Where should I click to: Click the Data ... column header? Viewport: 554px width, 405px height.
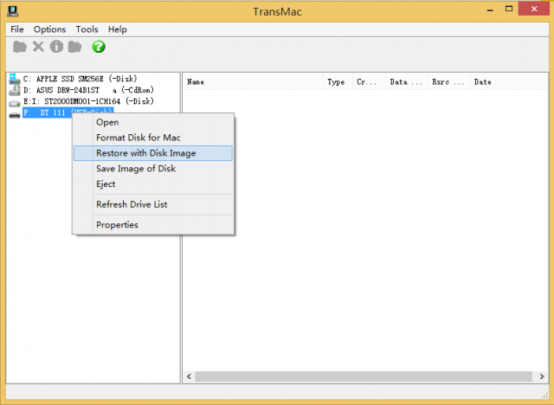point(406,82)
